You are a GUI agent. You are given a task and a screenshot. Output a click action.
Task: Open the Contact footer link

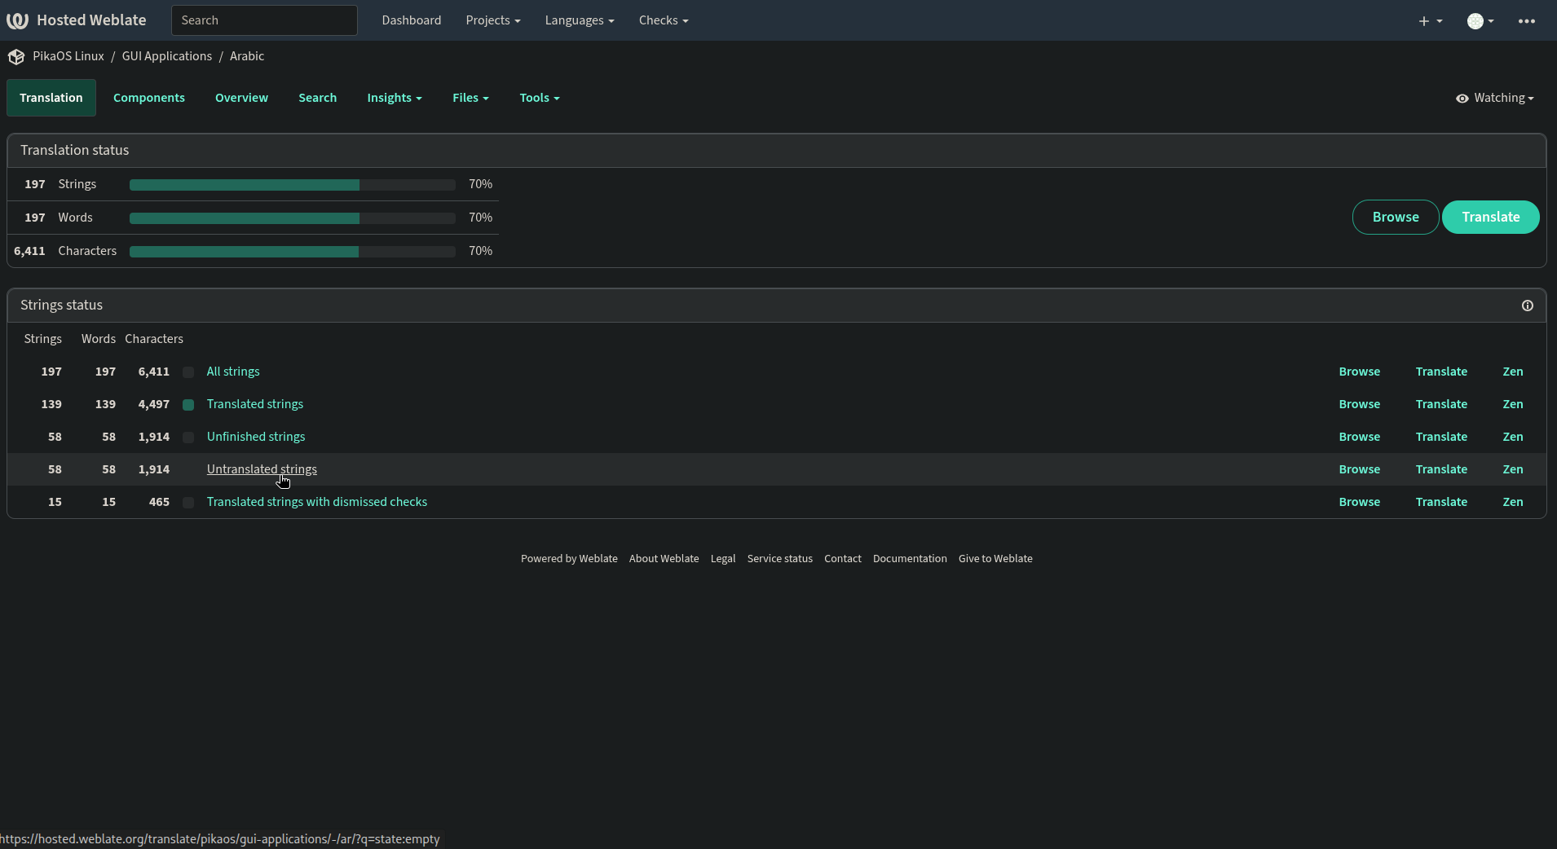(x=842, y=559)
